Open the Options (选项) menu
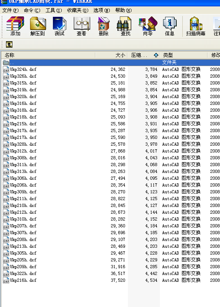 click(101, 10)
